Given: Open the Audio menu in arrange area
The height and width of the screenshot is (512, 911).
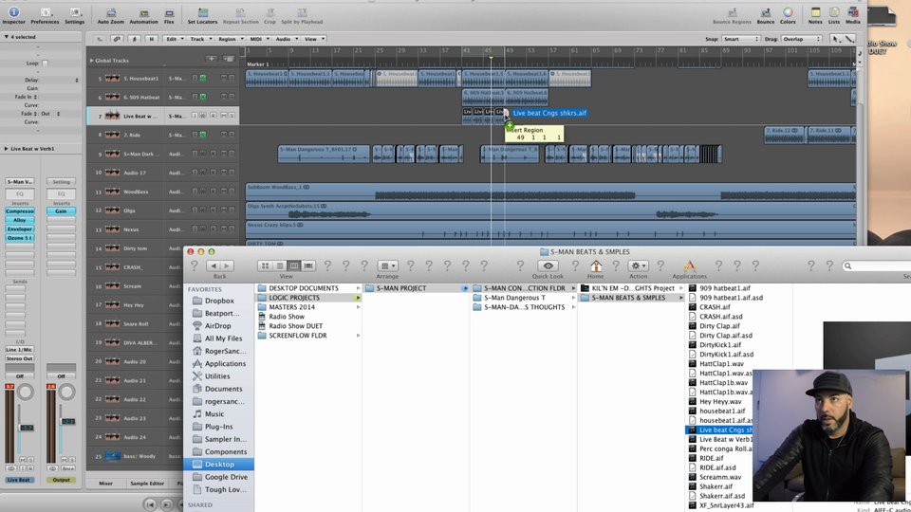Looking at the screenshot, I should point(286,39).
